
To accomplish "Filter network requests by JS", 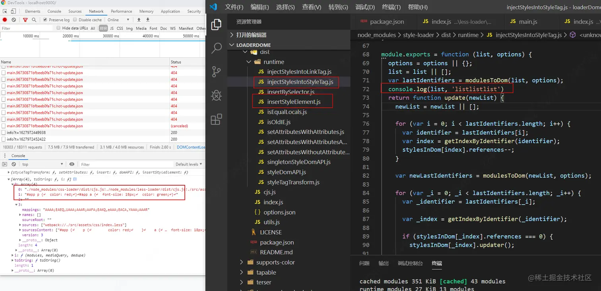I will [112, 28].
